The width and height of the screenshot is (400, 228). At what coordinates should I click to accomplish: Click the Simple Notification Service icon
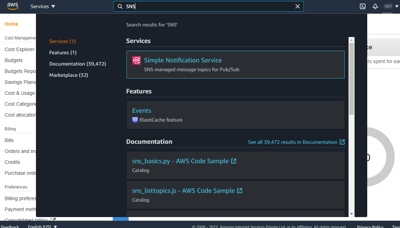pos(136,61)
